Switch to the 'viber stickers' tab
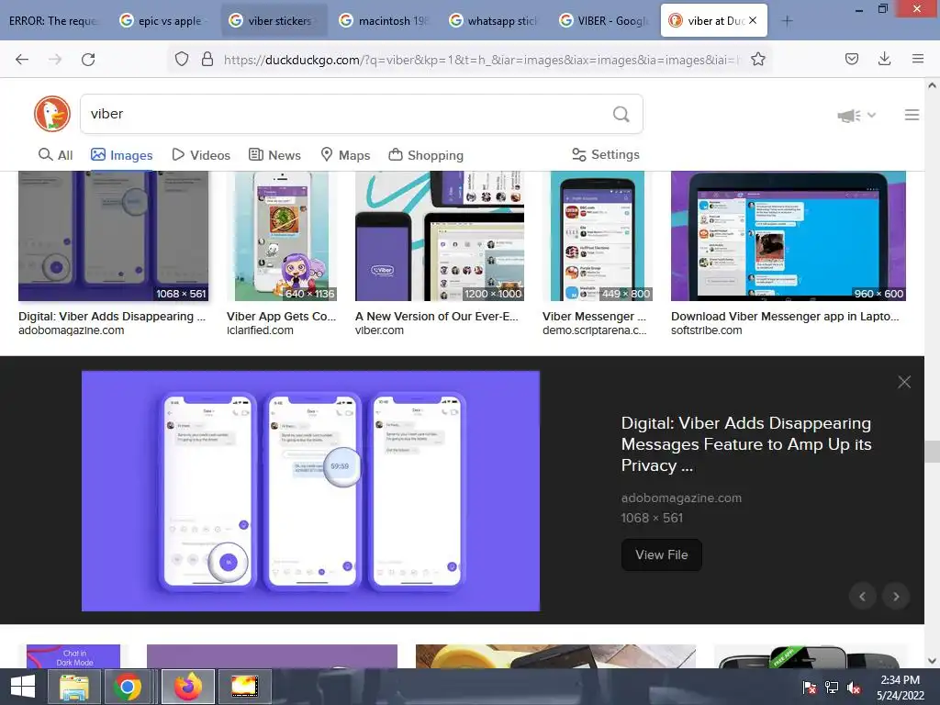 (x=274, y=21)
